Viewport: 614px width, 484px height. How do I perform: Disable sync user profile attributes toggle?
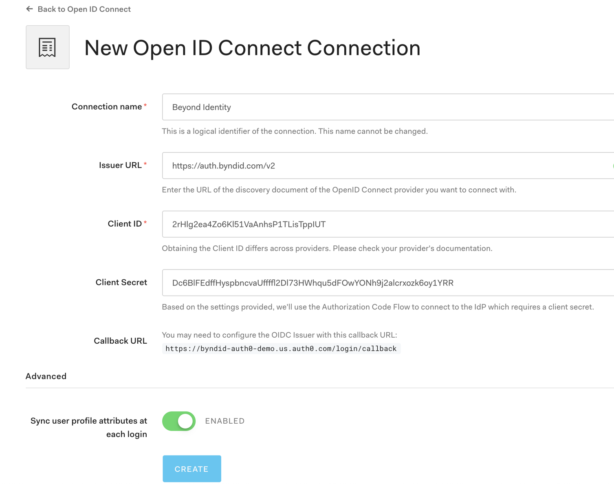click(179, 421)
